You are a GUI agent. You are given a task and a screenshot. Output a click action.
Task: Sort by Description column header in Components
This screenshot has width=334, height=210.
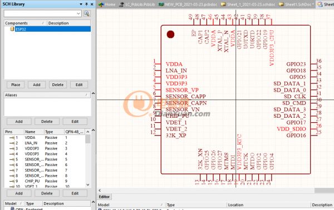(68, 23)
